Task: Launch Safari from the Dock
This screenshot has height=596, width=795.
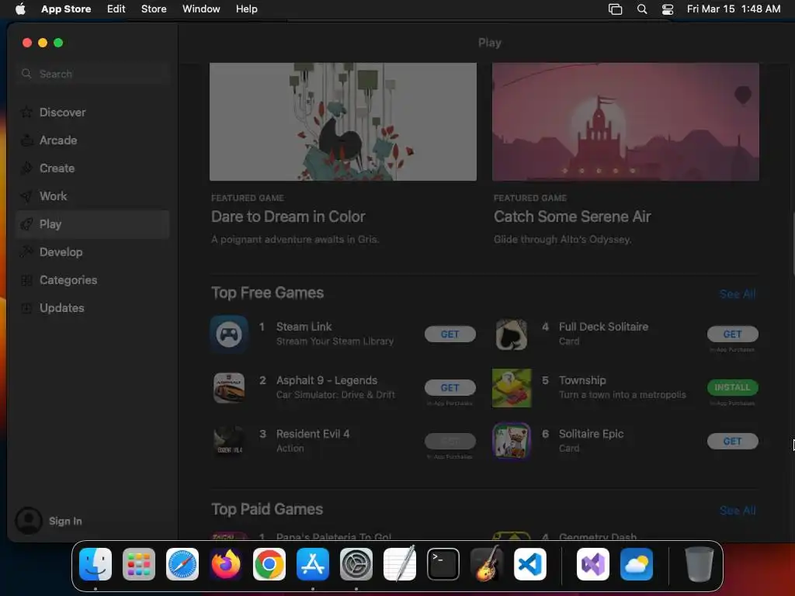Action: click(182, 564)
